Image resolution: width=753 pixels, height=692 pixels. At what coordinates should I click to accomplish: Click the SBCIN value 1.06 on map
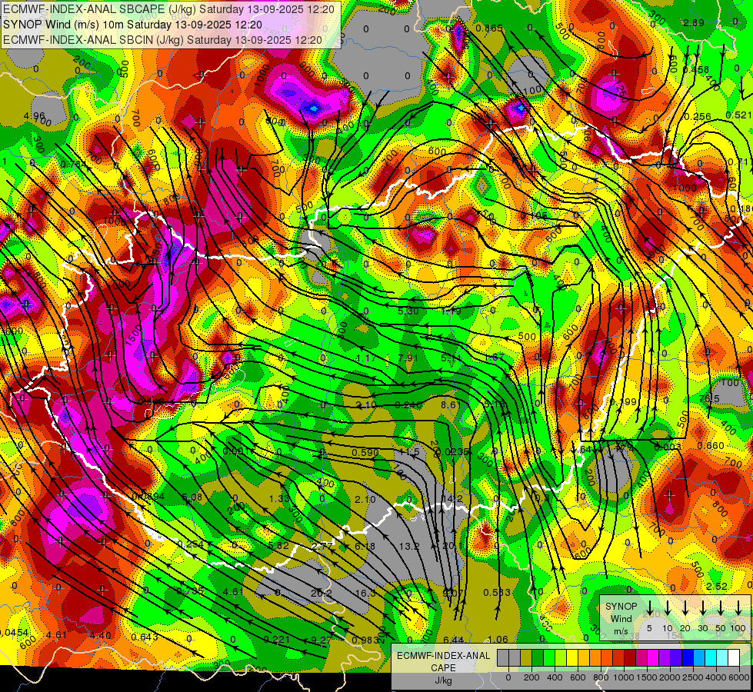point(498,639)
